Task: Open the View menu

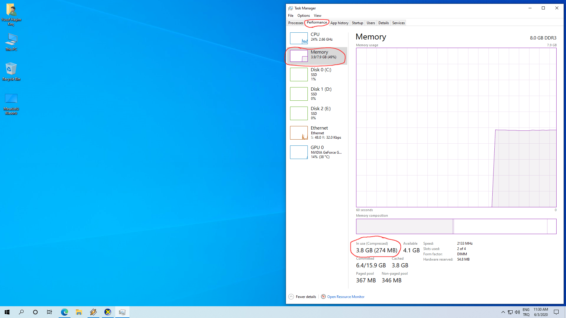Action: [x=317, y=16]
